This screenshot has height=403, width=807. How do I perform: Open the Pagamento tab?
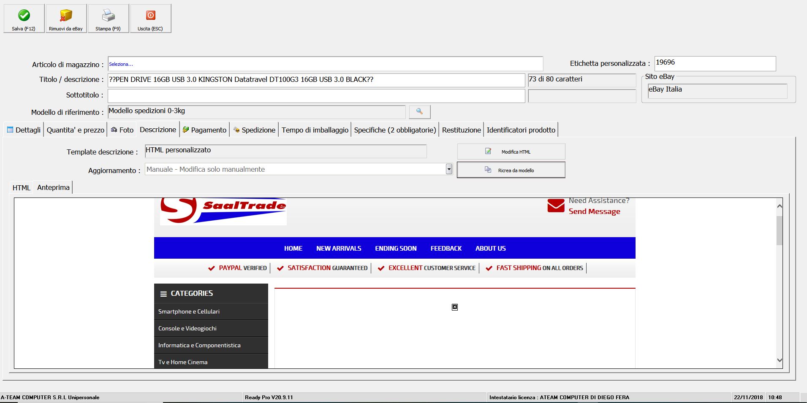pyautogui.click(x=204, y=130)
